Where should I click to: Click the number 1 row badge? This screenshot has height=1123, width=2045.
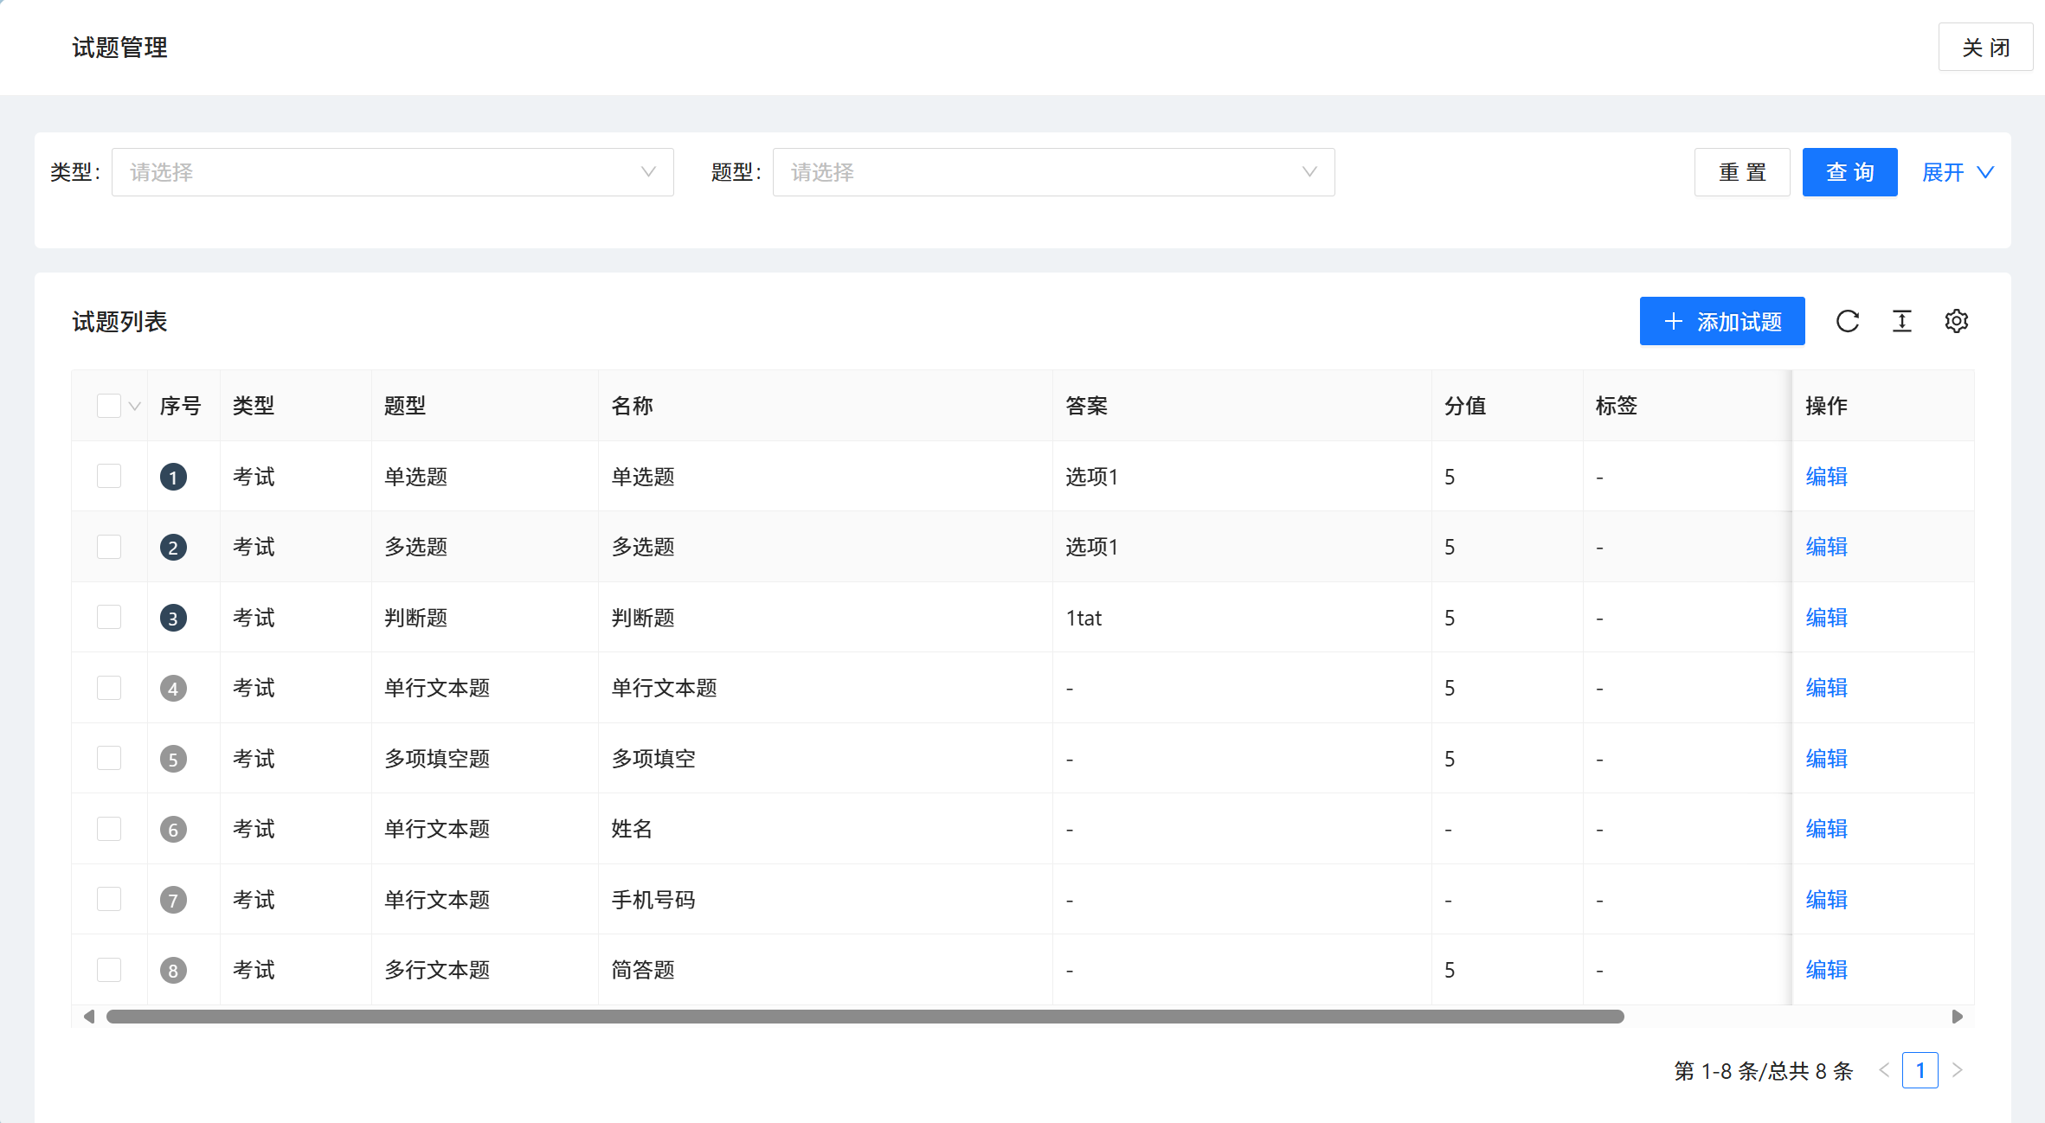coord(173,477)
